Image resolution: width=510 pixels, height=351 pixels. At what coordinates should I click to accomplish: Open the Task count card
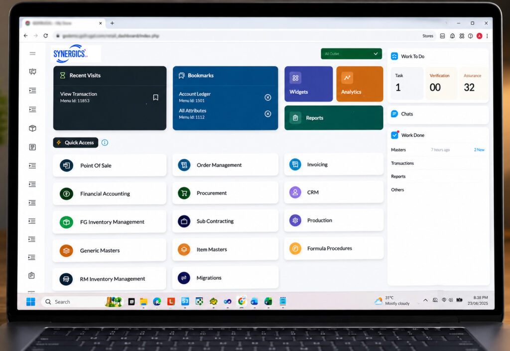(407, 83)
